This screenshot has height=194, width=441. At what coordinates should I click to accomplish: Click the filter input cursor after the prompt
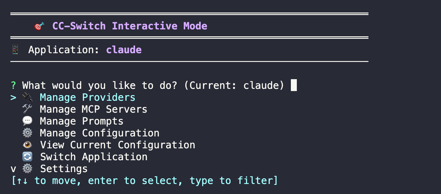click(x=293, y=85)
